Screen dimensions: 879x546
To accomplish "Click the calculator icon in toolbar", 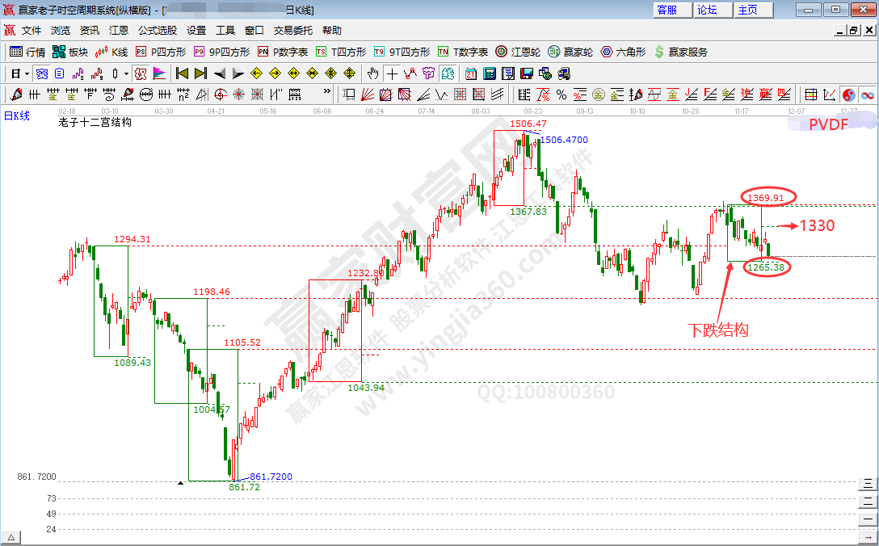I will (490, 73).
